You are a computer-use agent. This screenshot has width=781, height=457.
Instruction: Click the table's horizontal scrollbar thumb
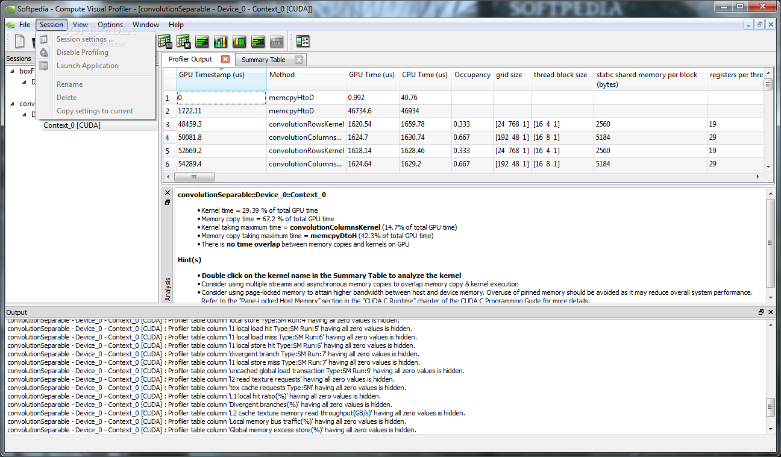(x=194, y=177)
